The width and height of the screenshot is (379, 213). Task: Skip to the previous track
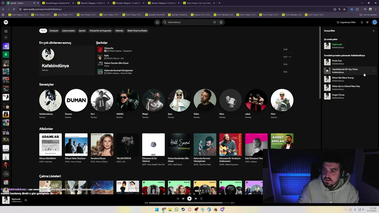pos(183,199)
